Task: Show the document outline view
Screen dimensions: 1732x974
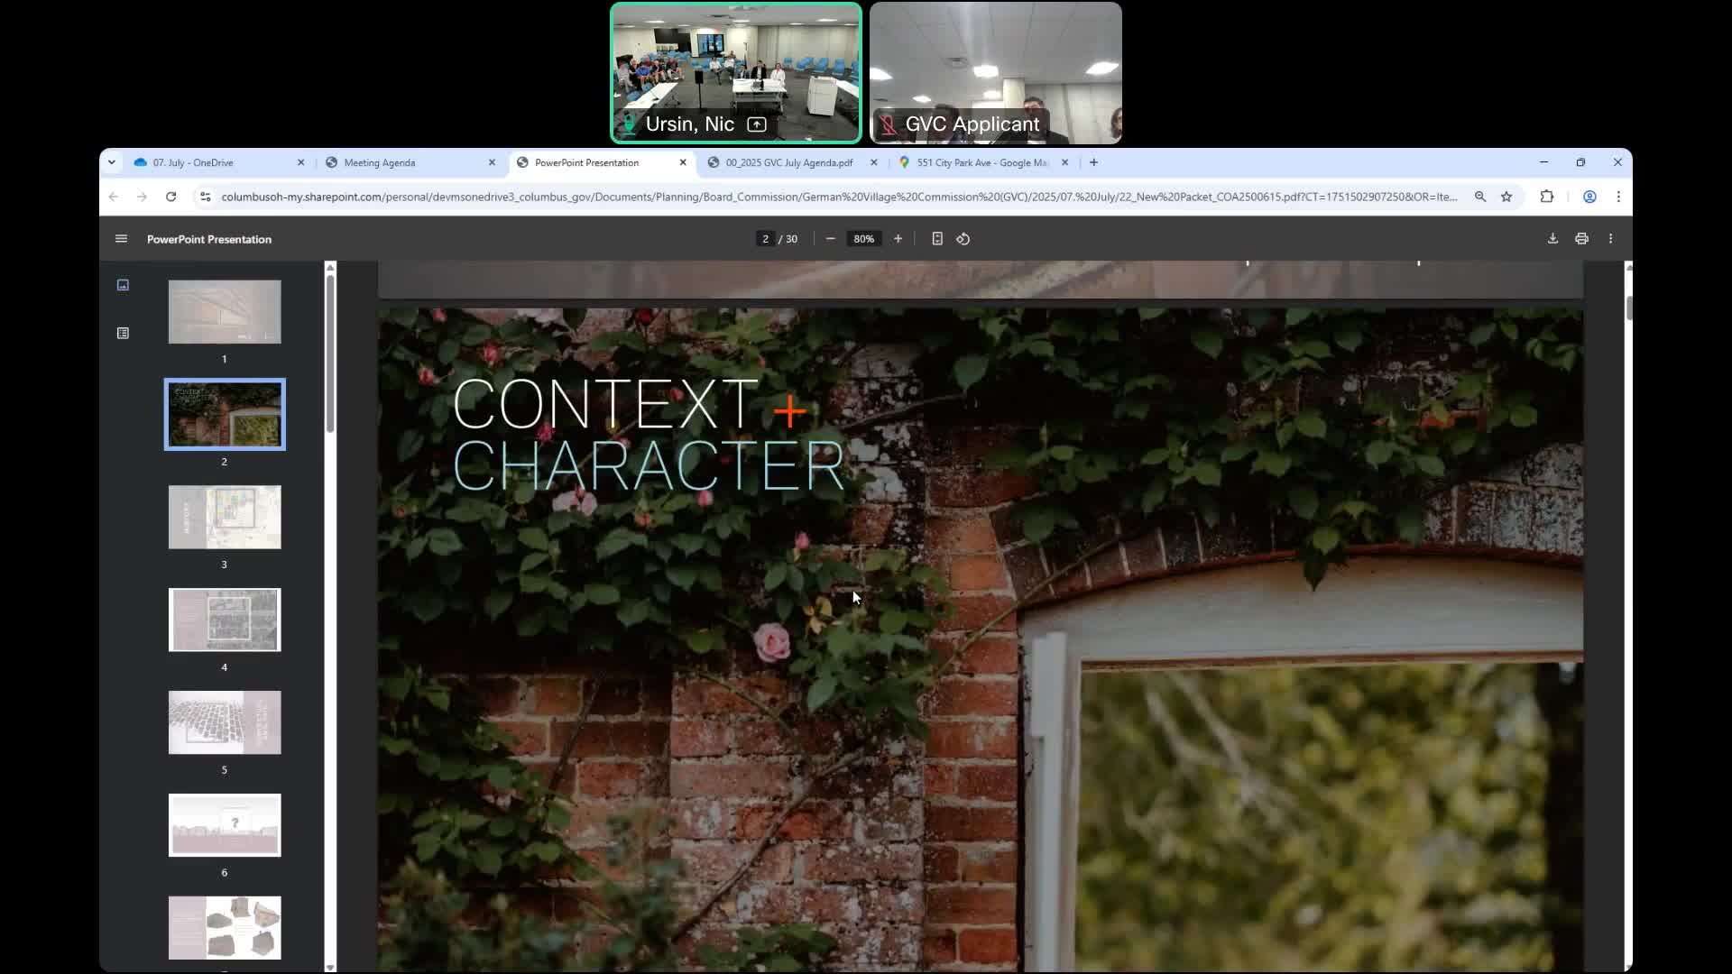Action: point(123,334)
